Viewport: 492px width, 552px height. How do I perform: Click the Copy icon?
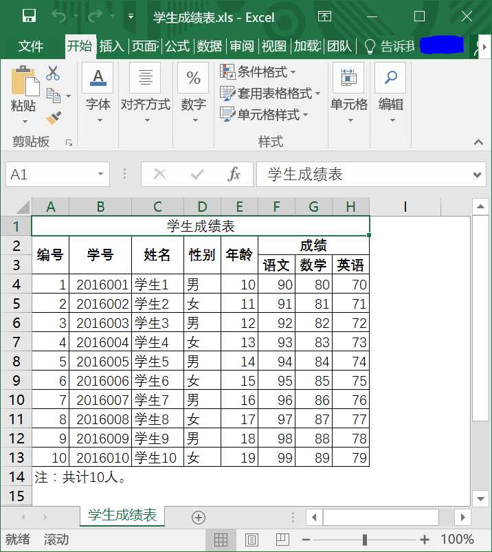(x=54, y=96)
